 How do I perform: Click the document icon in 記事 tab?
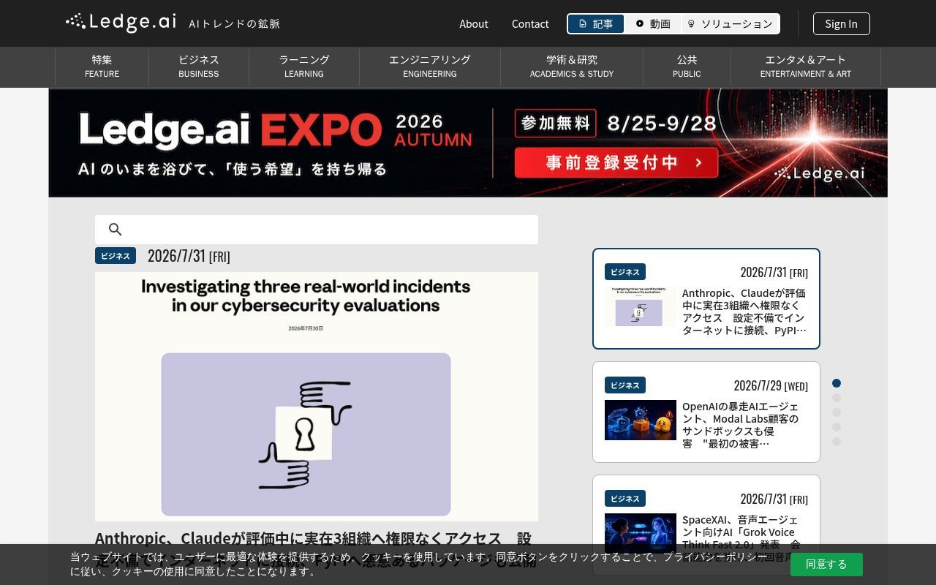(583, 23)
